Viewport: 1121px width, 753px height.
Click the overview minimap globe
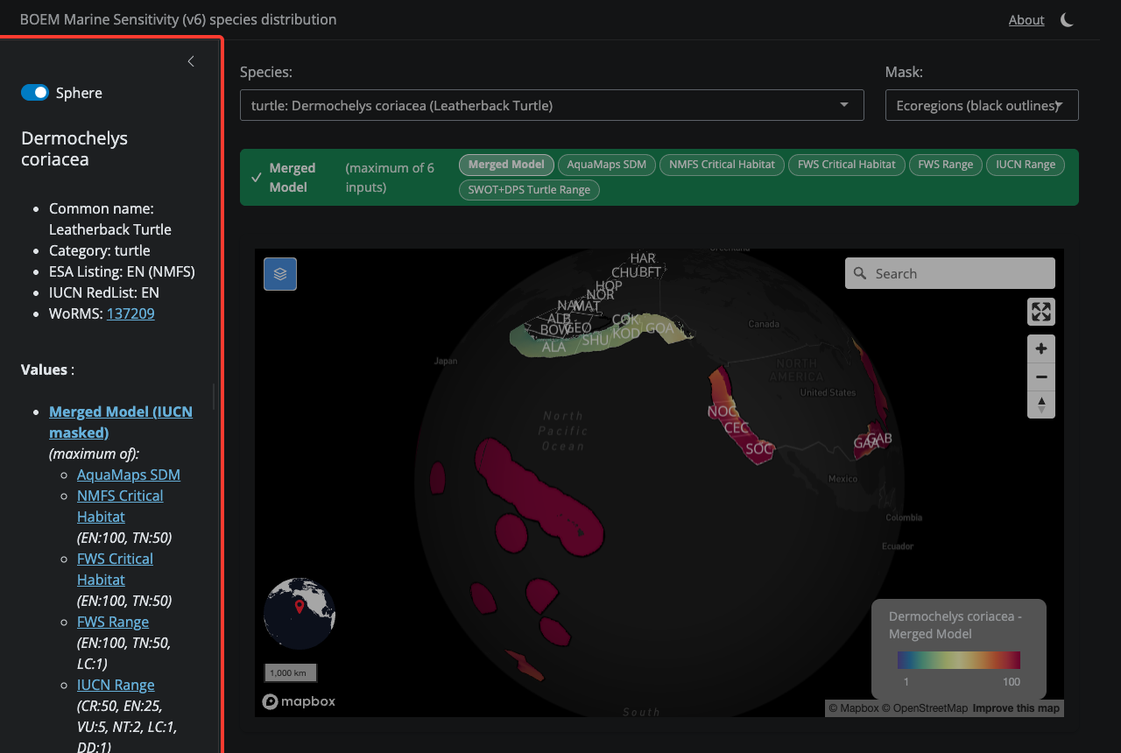point(300,613)
